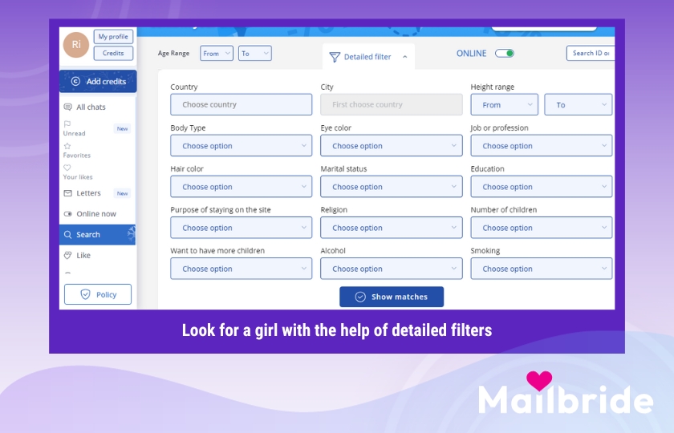Click the My profile button

point(113,37)
